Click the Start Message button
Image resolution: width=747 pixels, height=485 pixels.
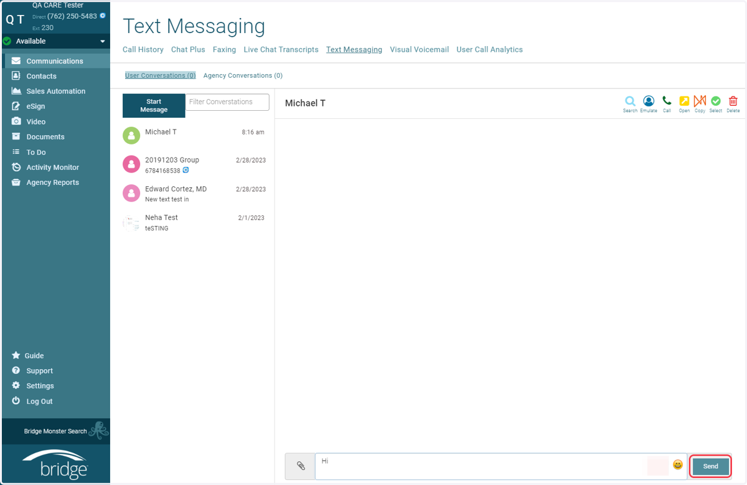point(154,106)
